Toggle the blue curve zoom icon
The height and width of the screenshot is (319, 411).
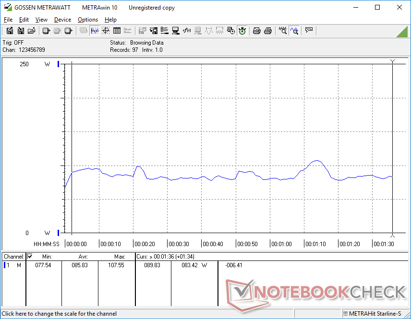pos(294,31)
